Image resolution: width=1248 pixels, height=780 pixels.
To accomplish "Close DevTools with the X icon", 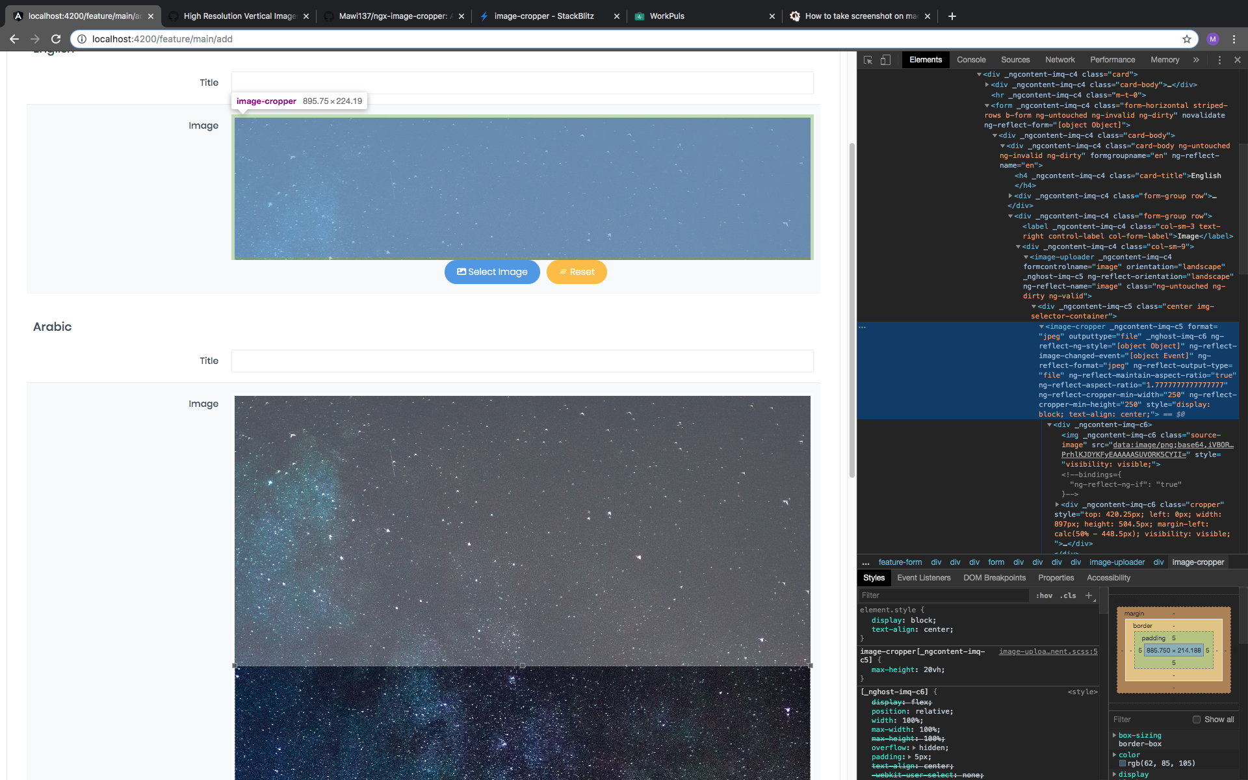I will tap(1238, 60).
